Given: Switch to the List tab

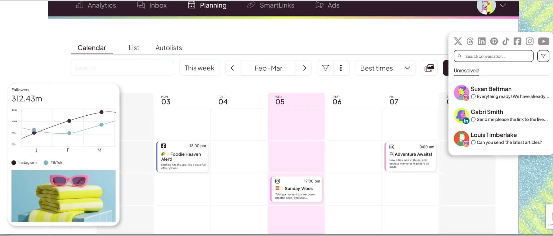Looking at the screenshot, I should 134,48.
